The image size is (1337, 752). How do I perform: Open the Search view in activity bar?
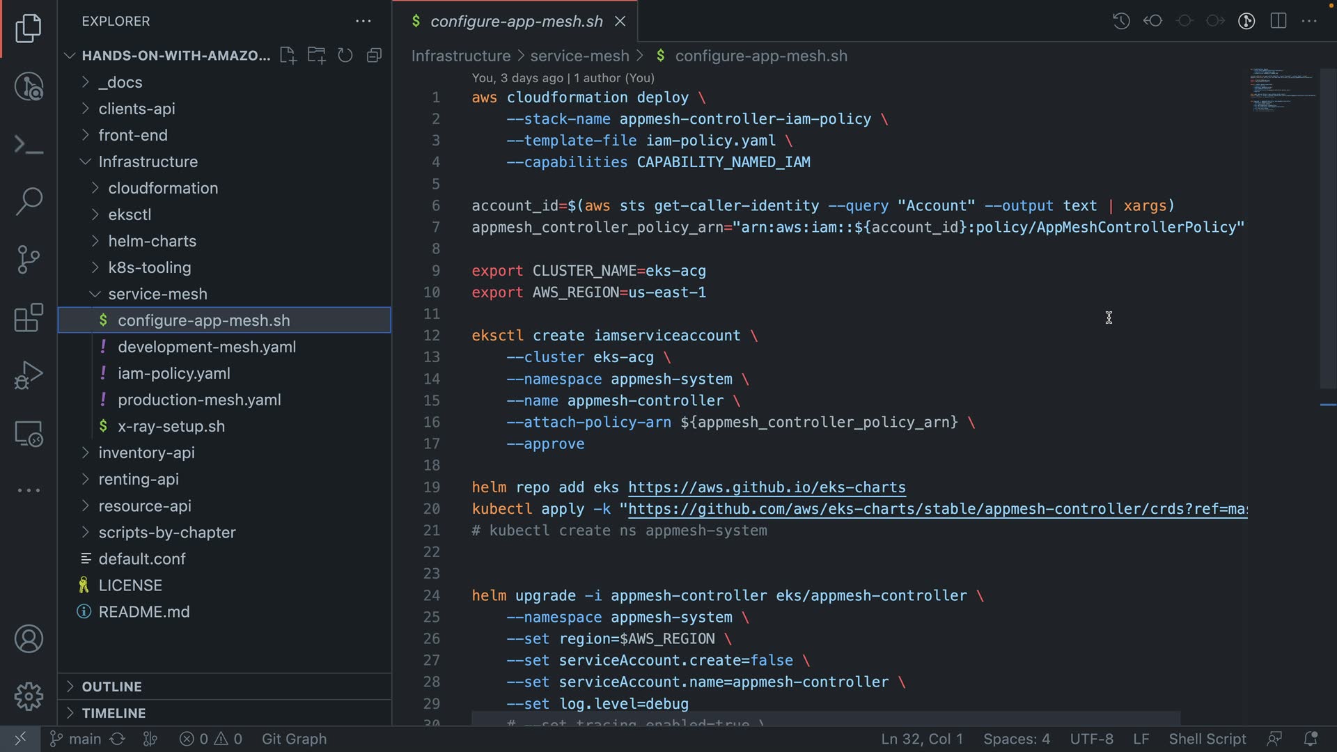pos(29,201)
